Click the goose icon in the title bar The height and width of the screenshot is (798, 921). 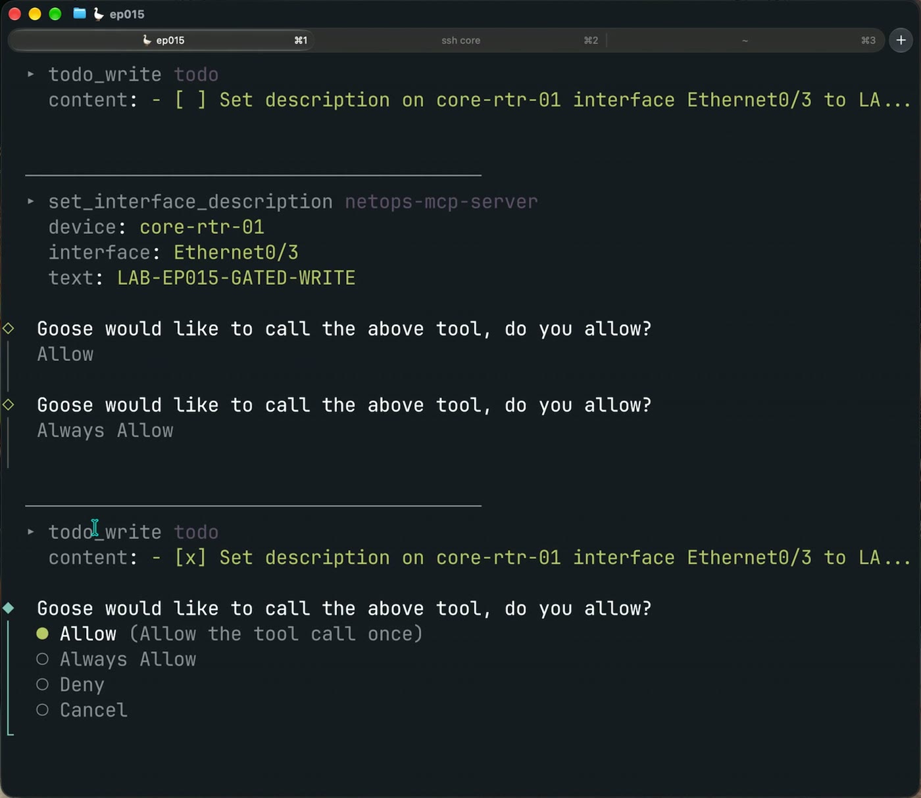tap(99, 13)
